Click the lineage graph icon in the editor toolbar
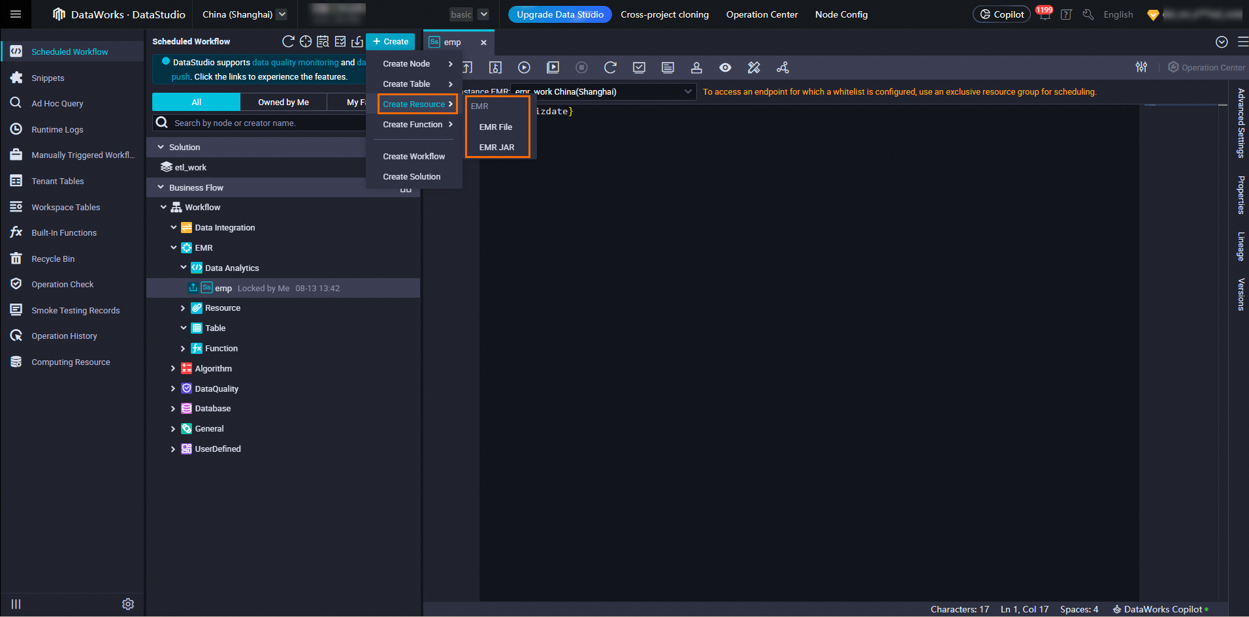 coord(783,67)
